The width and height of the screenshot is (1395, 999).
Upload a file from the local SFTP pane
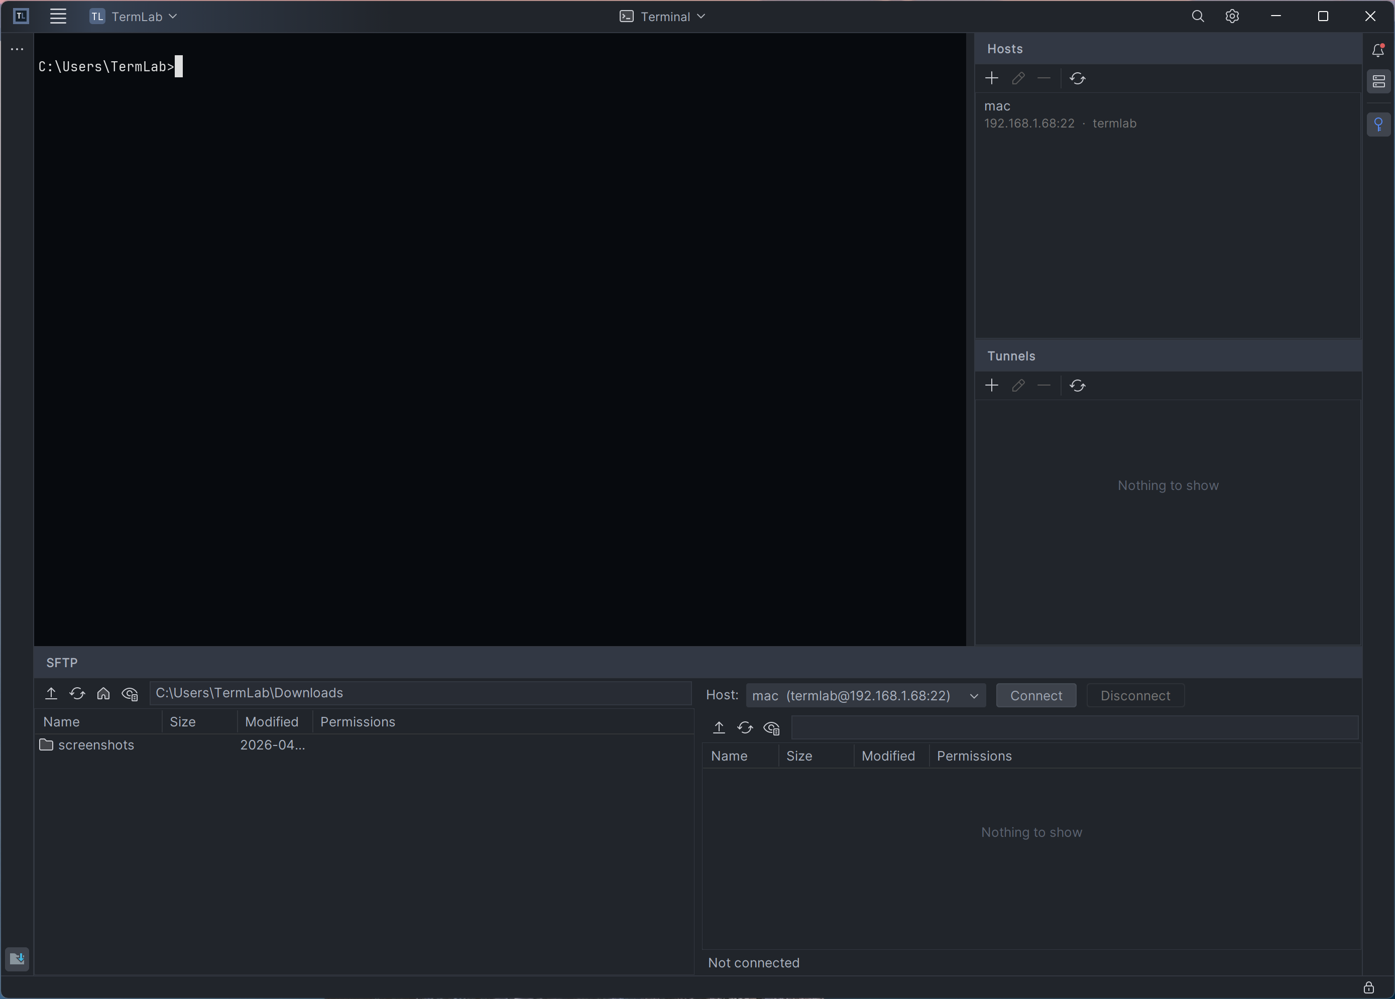51,693
